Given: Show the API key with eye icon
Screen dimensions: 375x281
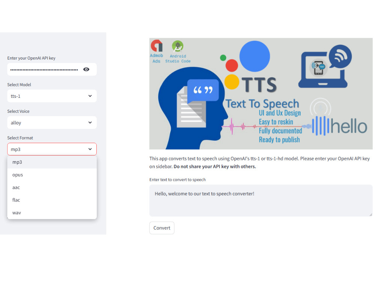Looking at the screenshot, I should pyautogui.click(x=86, y=69).
